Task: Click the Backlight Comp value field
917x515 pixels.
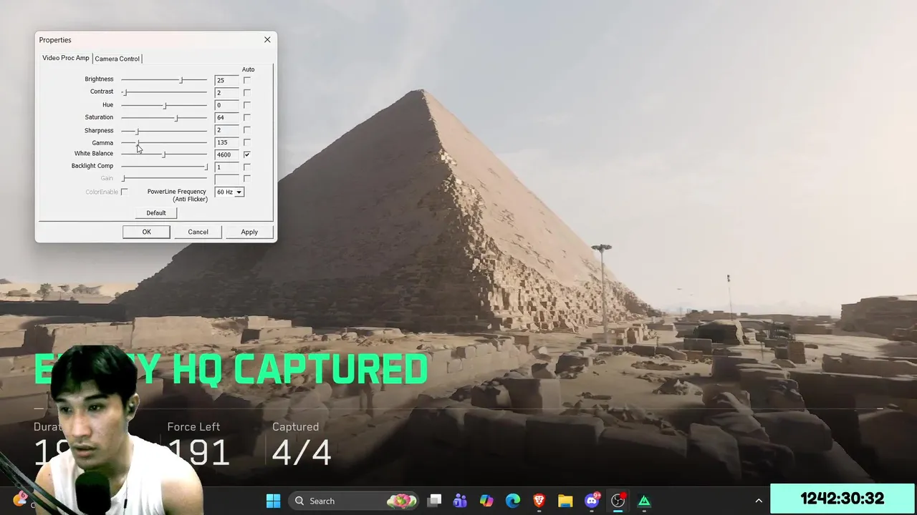Action: [226, 167]
